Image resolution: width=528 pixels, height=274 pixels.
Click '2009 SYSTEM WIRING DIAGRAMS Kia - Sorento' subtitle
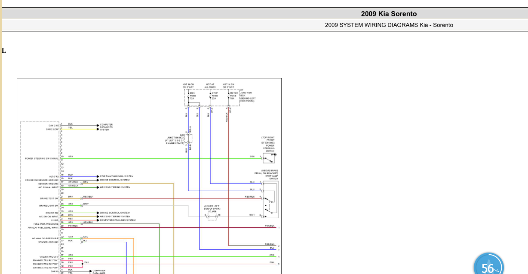click(x=389, y=25)
